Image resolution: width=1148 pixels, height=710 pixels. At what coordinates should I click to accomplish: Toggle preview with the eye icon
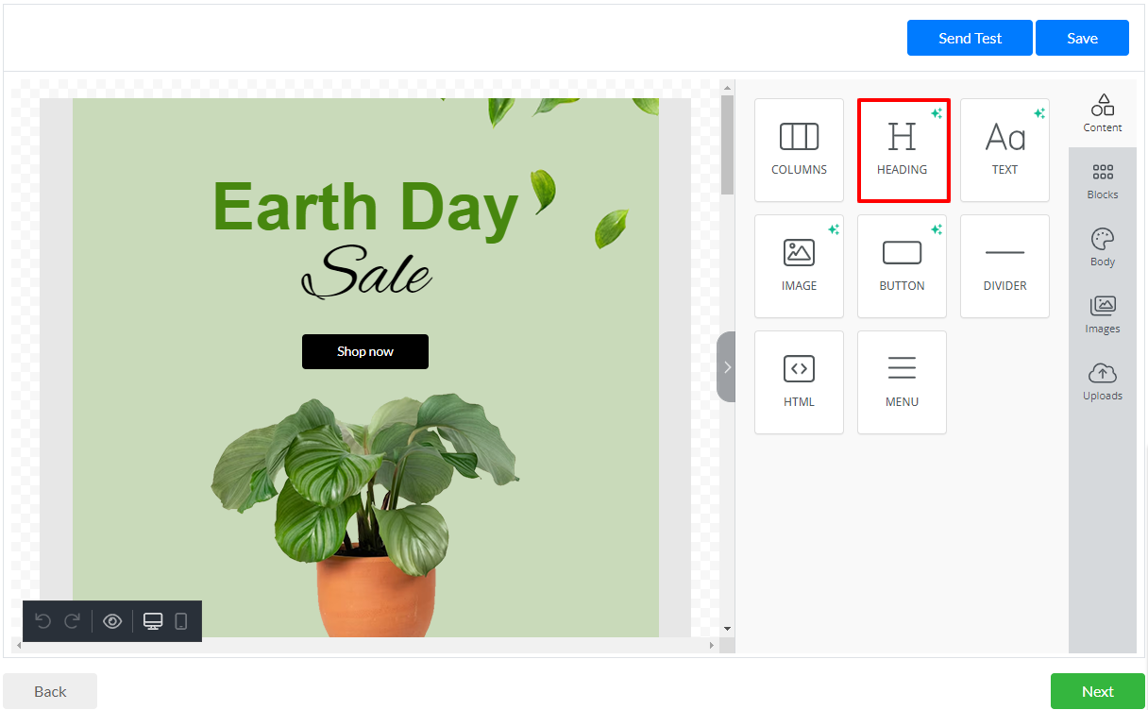(x=112, y=621)
